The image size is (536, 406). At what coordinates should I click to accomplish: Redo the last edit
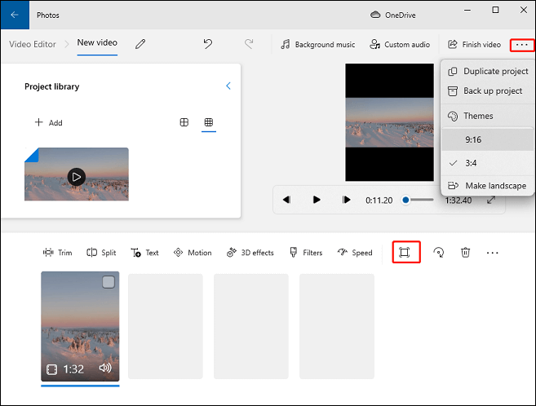pyautogui.click(x=249, y=44)
